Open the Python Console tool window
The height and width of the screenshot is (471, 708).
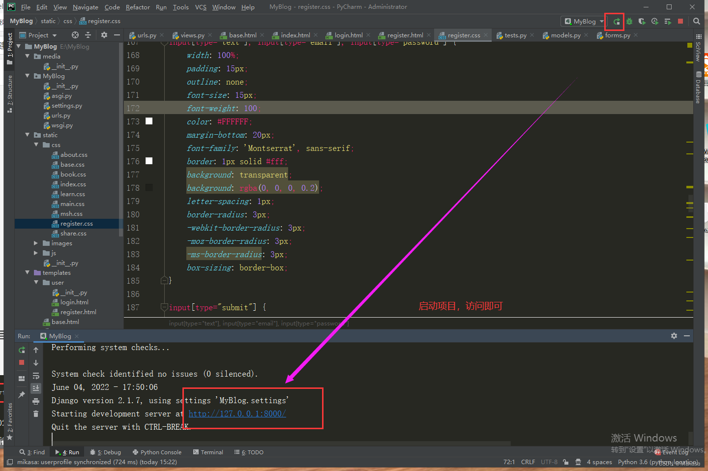coord(157,452)
